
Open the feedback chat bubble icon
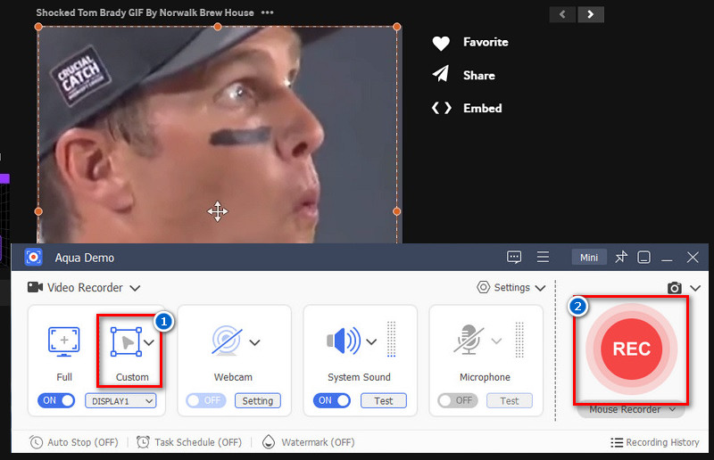pos(514,258)
